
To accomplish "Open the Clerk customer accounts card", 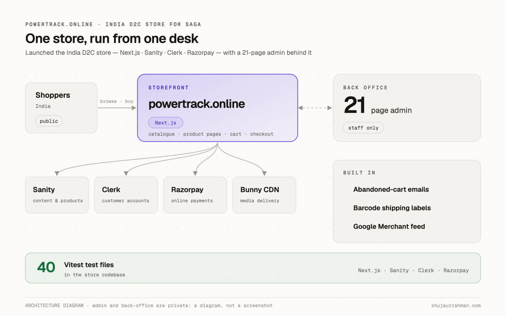I will pyautogui.click(x=126, y=195).
